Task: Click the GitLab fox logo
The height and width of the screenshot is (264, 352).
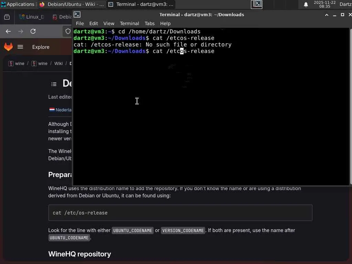Action: click(9, 47)
